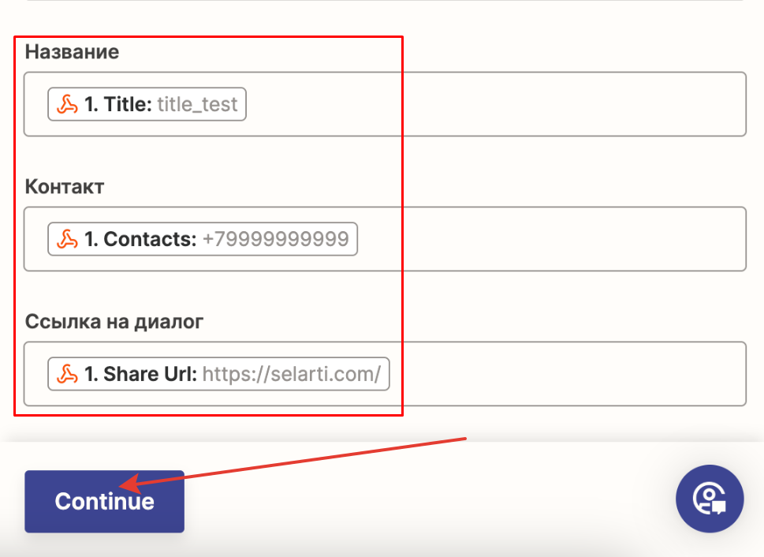The height and width of the screenshot is (557, 764).
Task: Click the Контакт field label
Action: (65, 187)
